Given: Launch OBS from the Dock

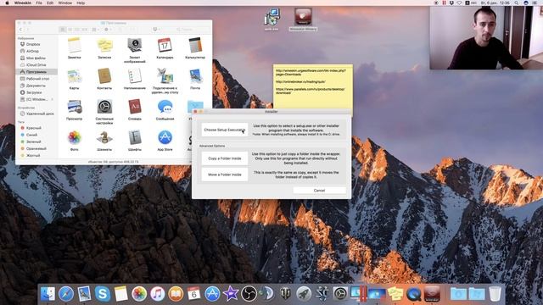Looking at the screenshot, I should click(249, 294).
